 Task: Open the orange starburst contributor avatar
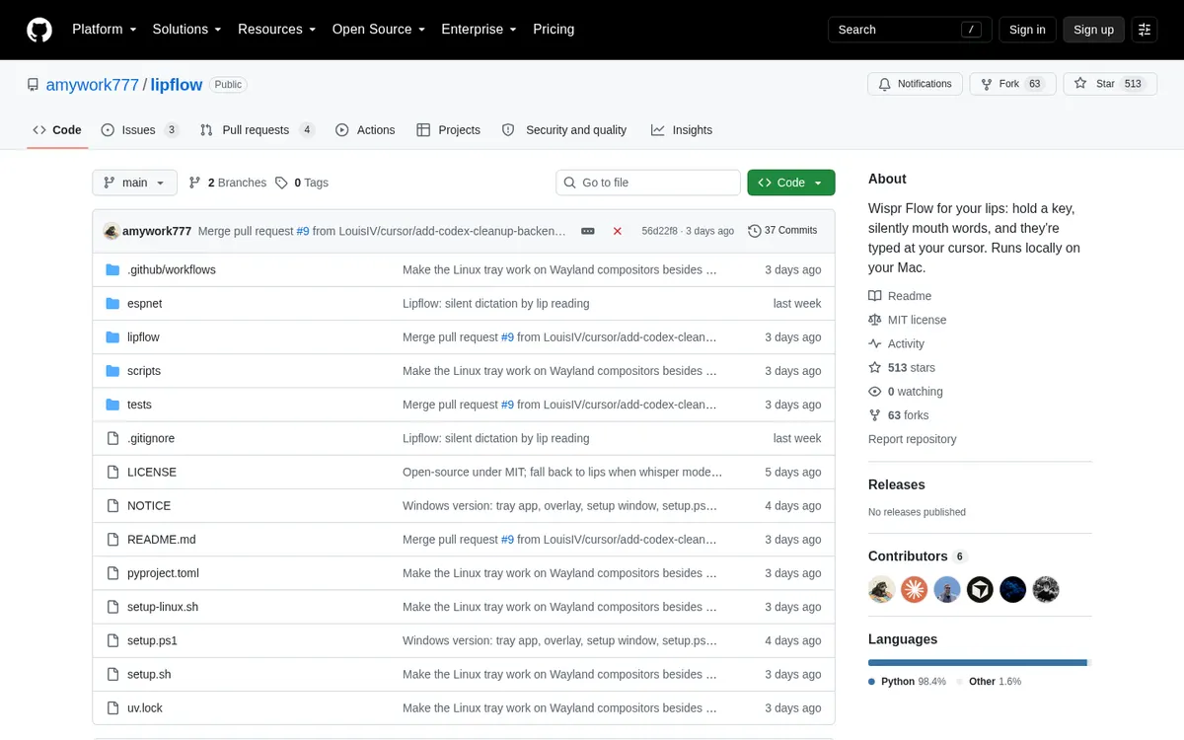point(915,590)
